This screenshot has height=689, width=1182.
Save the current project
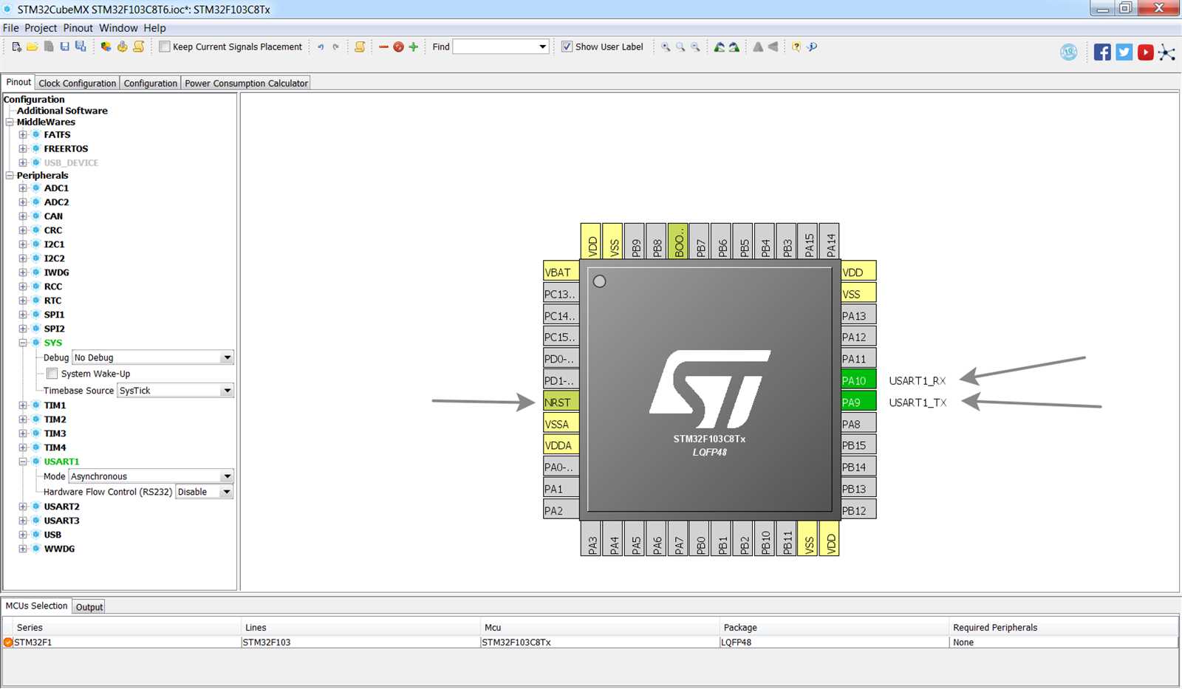[x=63, y=47]
